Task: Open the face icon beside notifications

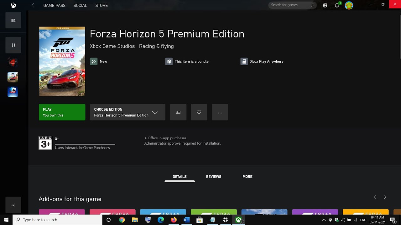Action: (325, 5)
